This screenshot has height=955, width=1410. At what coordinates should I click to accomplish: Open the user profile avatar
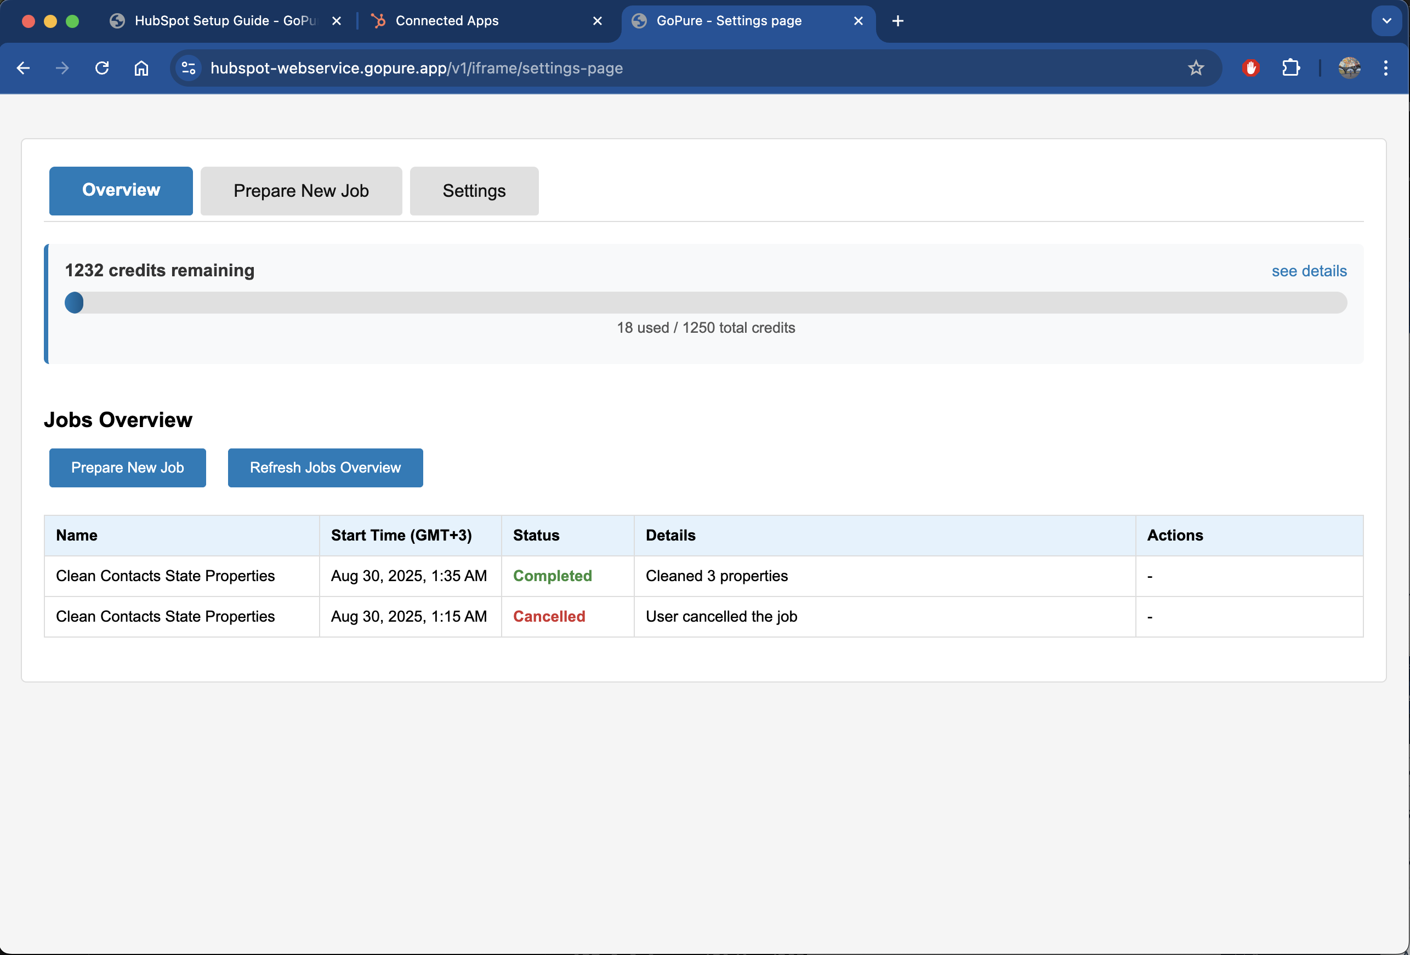(1349, 68)
